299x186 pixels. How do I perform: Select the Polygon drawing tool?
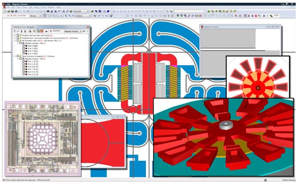point(54,16)
